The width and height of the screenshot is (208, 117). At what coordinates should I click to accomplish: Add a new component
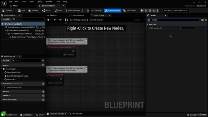pyautogui.click(x=6, y=19)
